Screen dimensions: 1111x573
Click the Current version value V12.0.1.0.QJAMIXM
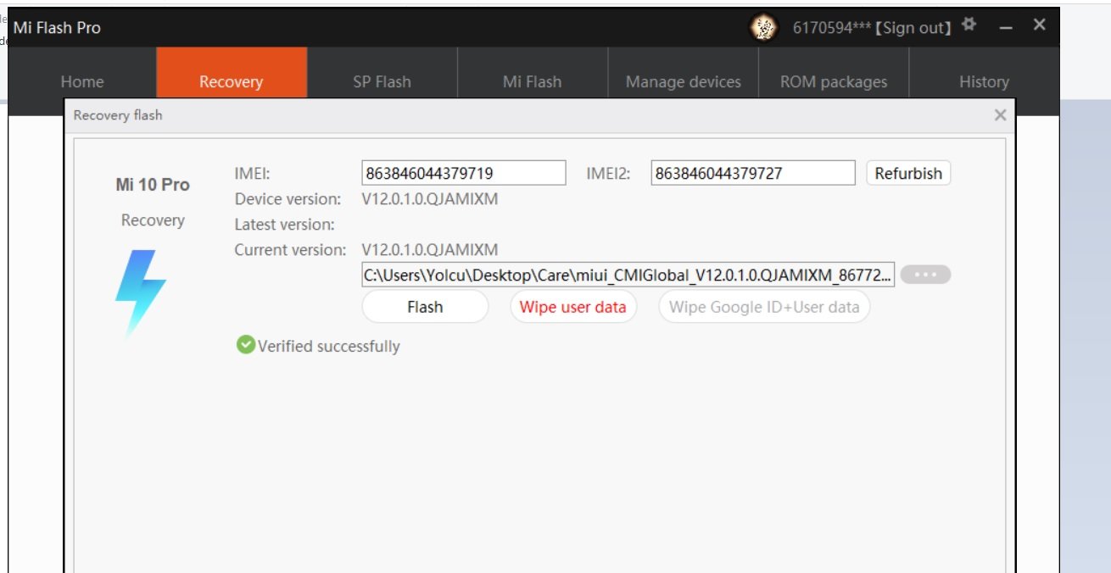(x=430, y=250)
